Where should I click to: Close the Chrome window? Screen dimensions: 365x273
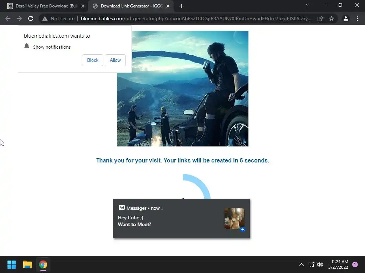pos(356,5)
